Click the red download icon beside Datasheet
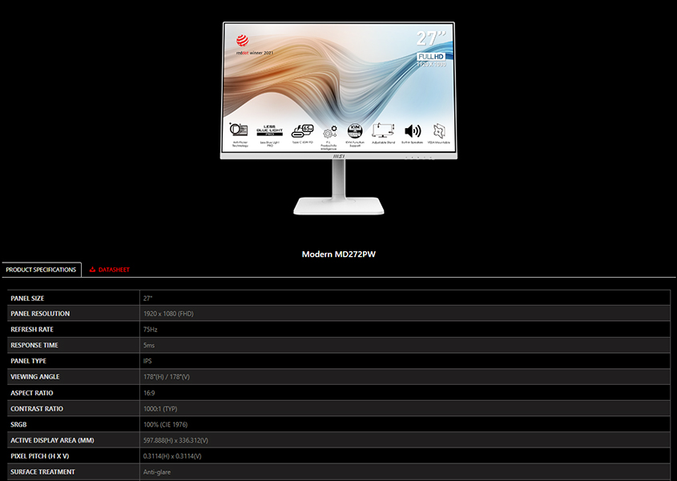 point(92,270)
